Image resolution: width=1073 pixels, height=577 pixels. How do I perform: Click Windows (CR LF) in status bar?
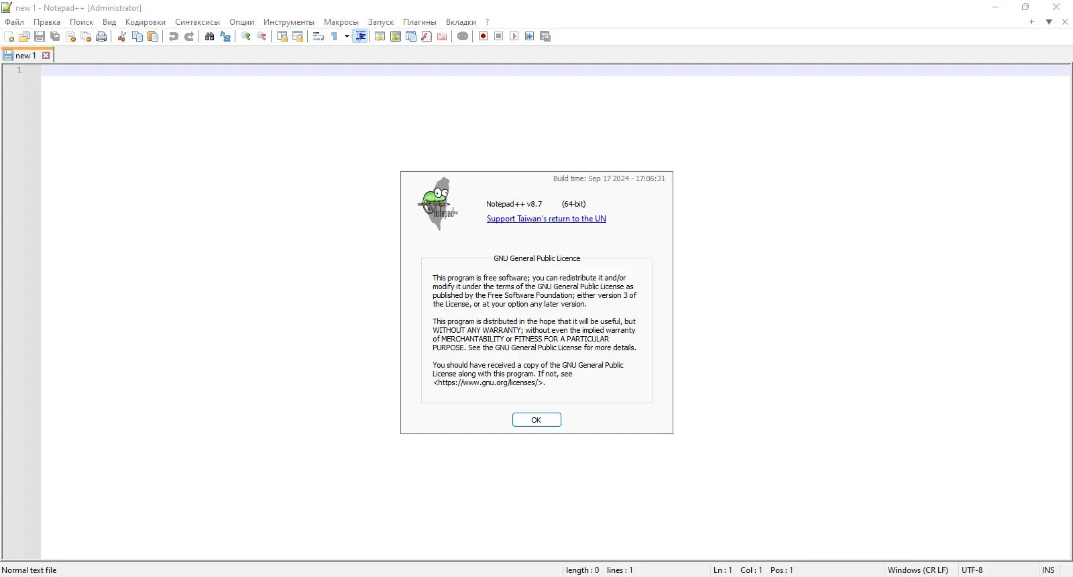click(918, 570)
